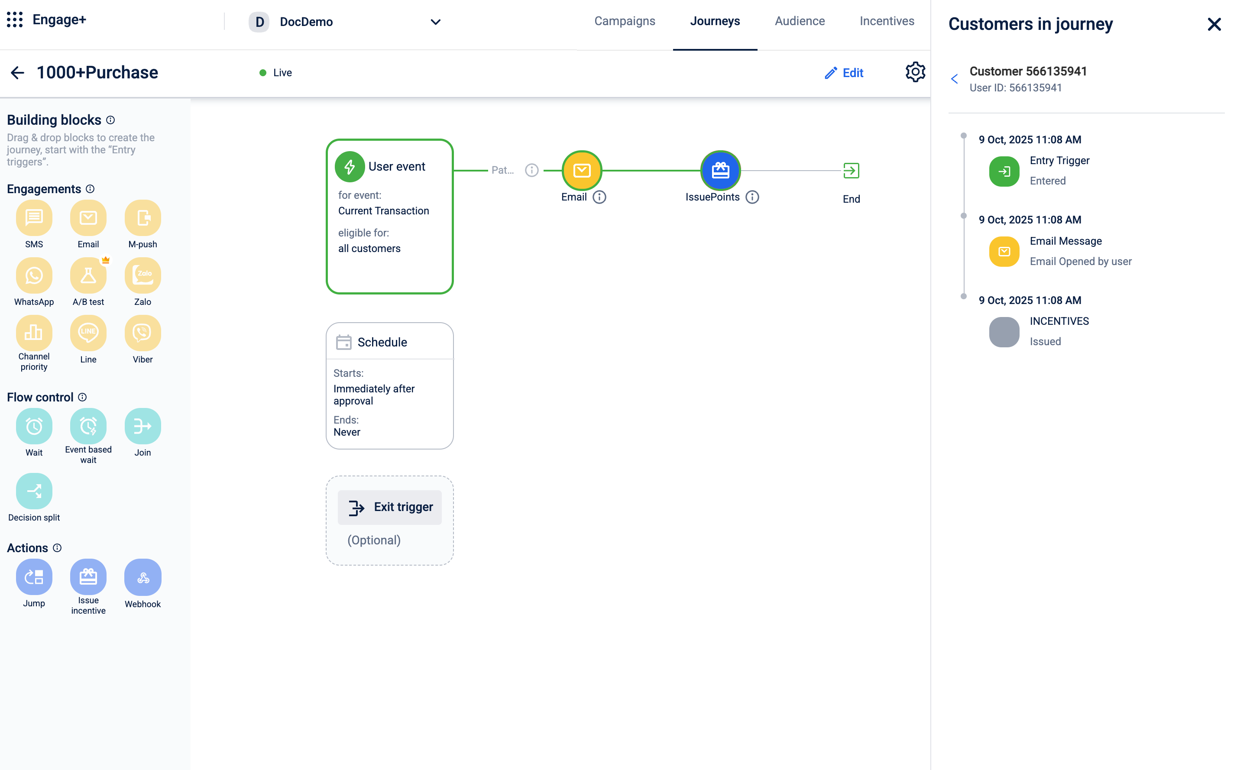The height and width of the screenshot is (770, 1237).
Task: Select the Decision split flow control
Action: (34, 491)
